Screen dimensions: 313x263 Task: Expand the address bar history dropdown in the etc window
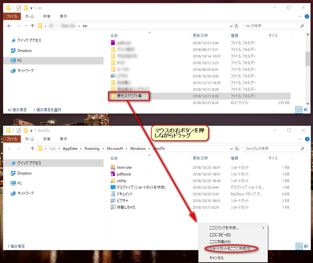pyautogui.click(x=231, y=26)
